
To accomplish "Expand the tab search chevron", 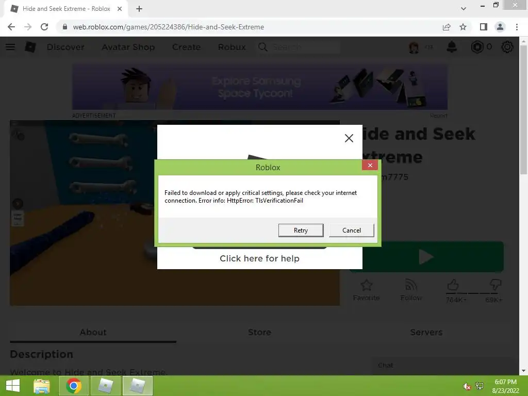I will [x=464, y=9].
